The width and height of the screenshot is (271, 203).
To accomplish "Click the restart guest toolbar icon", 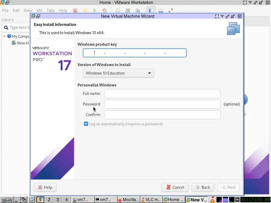I will 104,11.
